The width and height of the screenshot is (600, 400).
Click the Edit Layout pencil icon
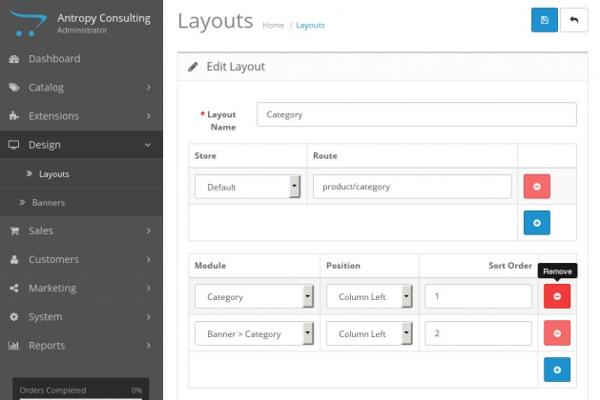click(x=193, y=67)
